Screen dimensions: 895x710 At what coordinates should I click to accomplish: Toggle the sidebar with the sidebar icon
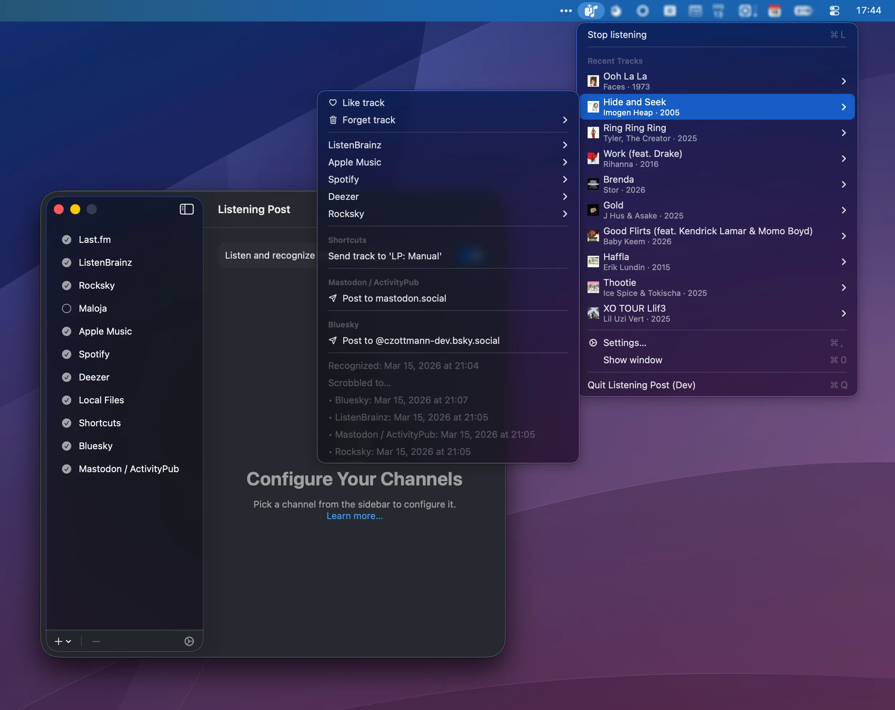pos(186,209)
